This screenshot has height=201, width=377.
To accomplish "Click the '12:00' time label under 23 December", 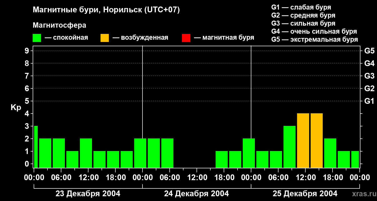I will [x=88, y=178].
